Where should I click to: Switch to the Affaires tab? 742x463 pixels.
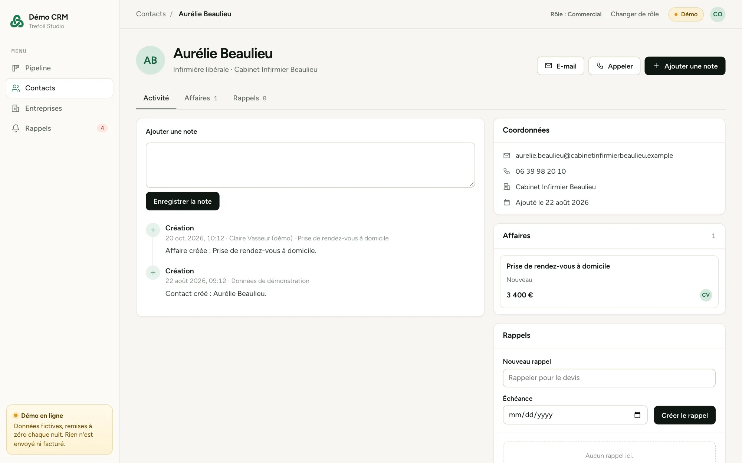201,98
